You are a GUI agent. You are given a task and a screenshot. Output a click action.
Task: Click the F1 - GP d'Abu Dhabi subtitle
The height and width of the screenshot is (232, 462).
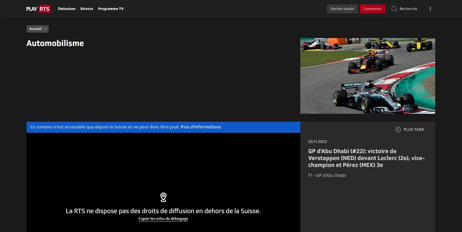[327, 176]
